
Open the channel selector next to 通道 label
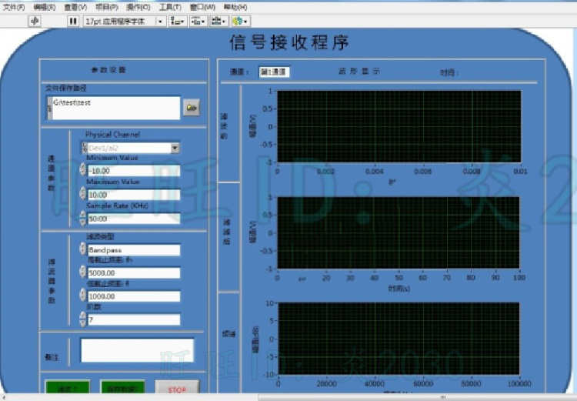[274, 72]
